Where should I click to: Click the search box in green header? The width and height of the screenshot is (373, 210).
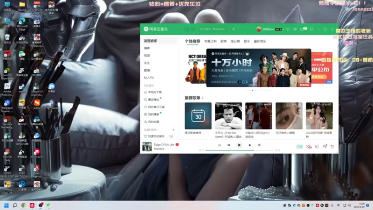213,29
